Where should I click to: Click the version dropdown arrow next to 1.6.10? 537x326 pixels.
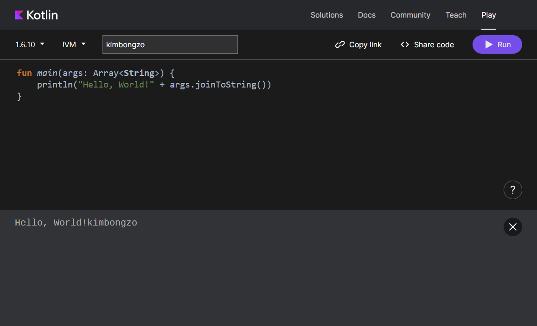coord(42,44)
